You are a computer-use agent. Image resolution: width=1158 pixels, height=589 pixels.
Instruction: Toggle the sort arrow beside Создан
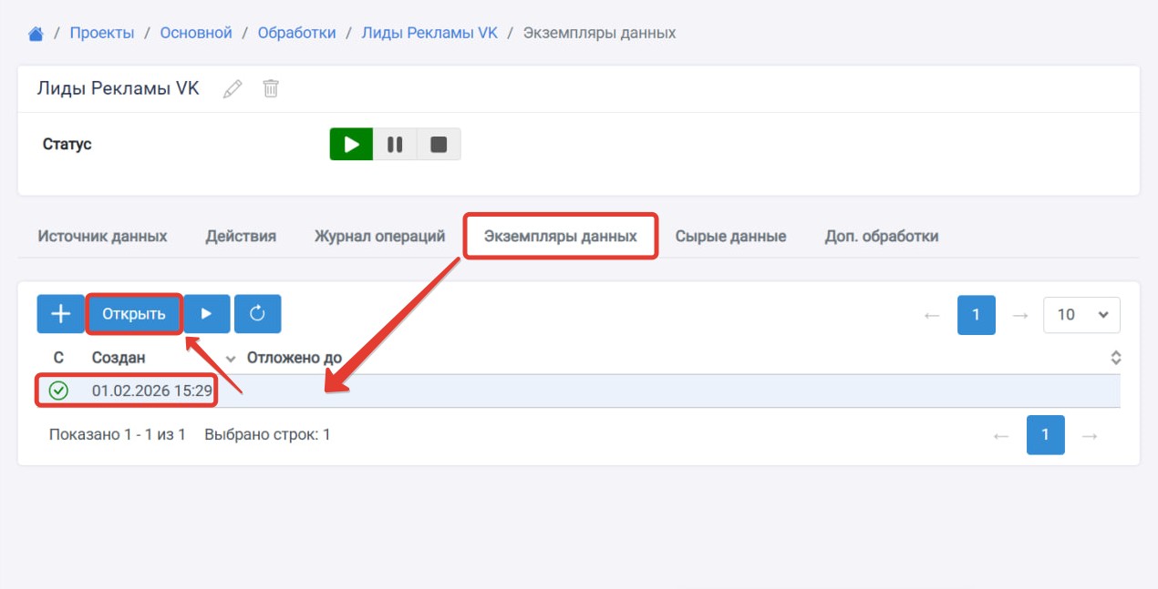click(230, 359)
